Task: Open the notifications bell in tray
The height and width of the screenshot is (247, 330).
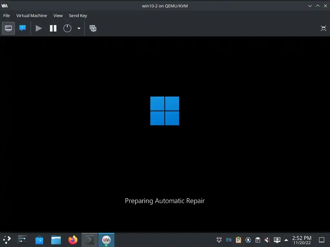Action: (219, 240)
